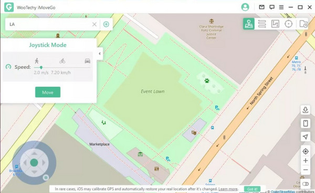Click the restaurant fork and knife icon
315x193 pixels.
156,169
